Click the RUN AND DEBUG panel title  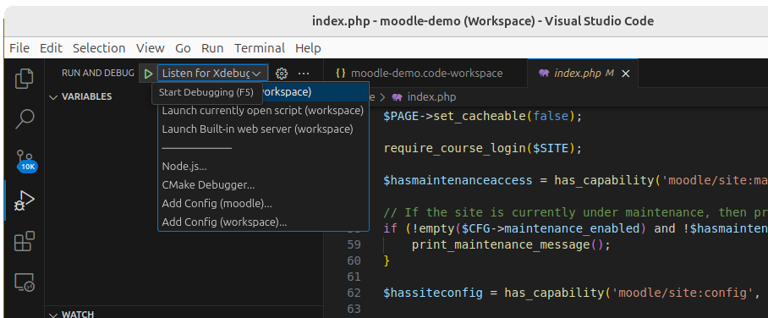[98, 73]
